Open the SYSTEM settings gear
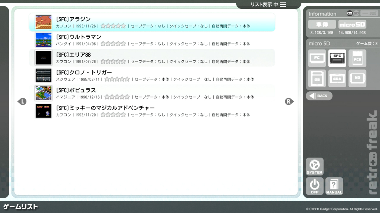 315,166
